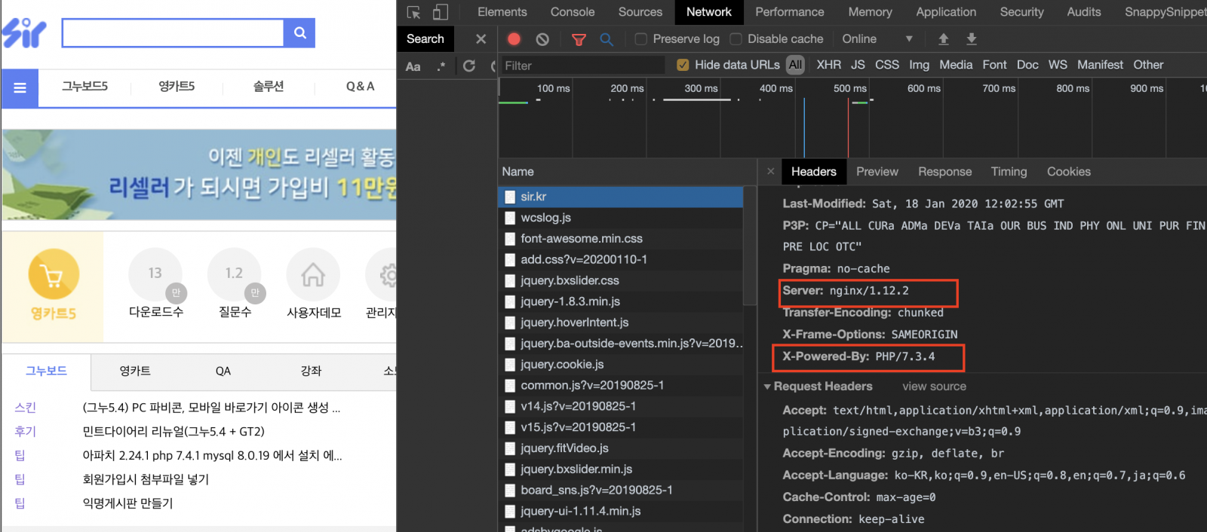1207x532 pixels.
Task: Toggle the device toolbar icon
Action: [441, 12]
